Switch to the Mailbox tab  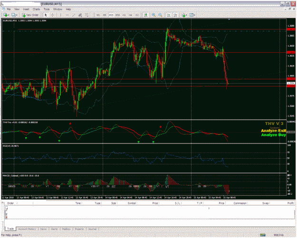coord(66,229)
